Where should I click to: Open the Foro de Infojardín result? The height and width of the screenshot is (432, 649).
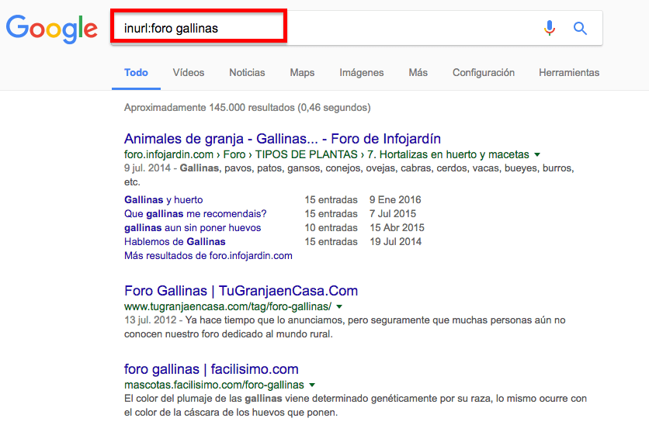282,139
